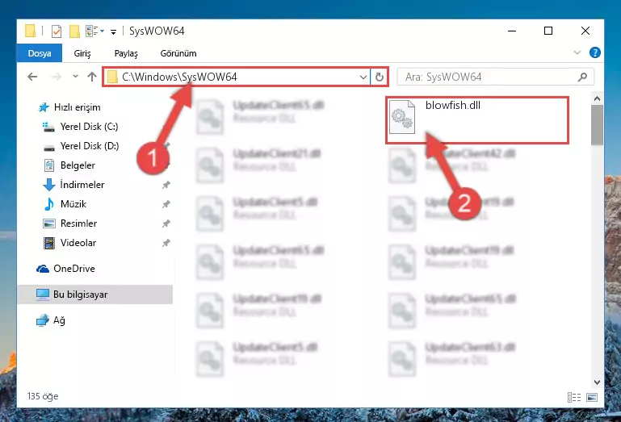621x422 pixels.
Task: Click the pin icon next to İndirmeler
Action: (x=166, y=185)
